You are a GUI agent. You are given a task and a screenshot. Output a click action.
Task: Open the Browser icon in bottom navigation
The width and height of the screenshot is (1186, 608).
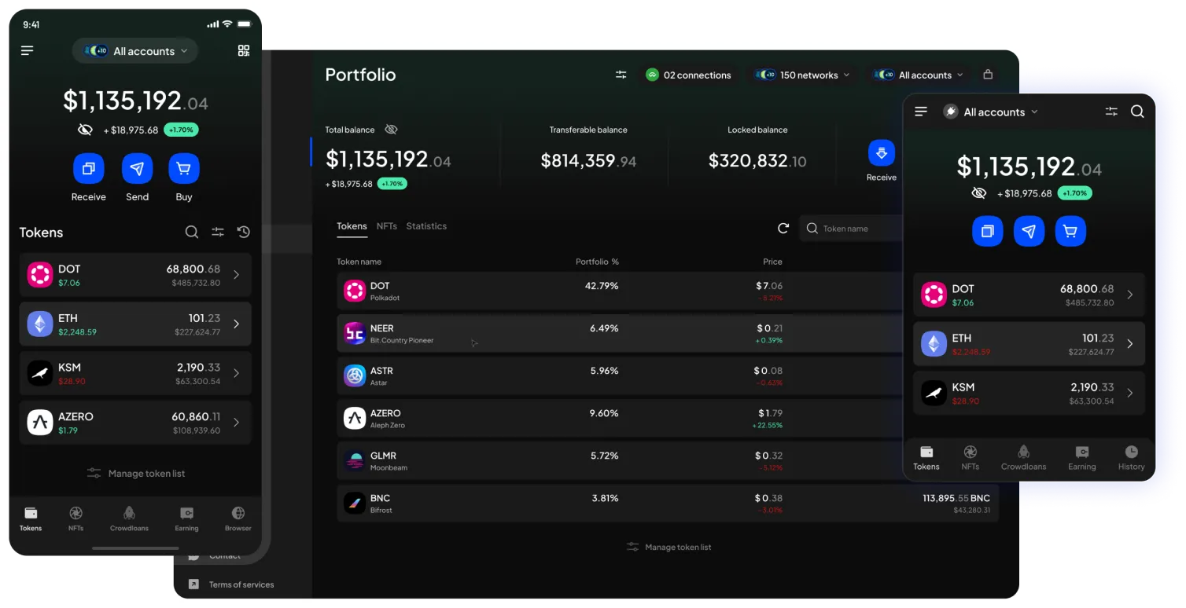[238, 518]
